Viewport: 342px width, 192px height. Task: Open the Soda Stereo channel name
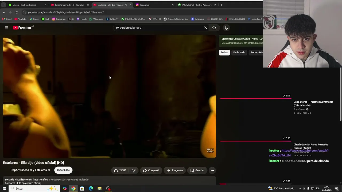[x=299, y=109]
